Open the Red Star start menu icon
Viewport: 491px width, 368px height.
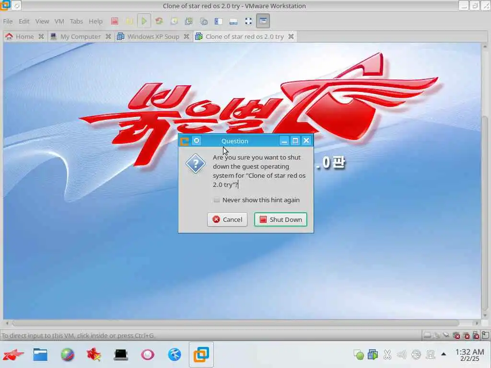coord(13,355)
